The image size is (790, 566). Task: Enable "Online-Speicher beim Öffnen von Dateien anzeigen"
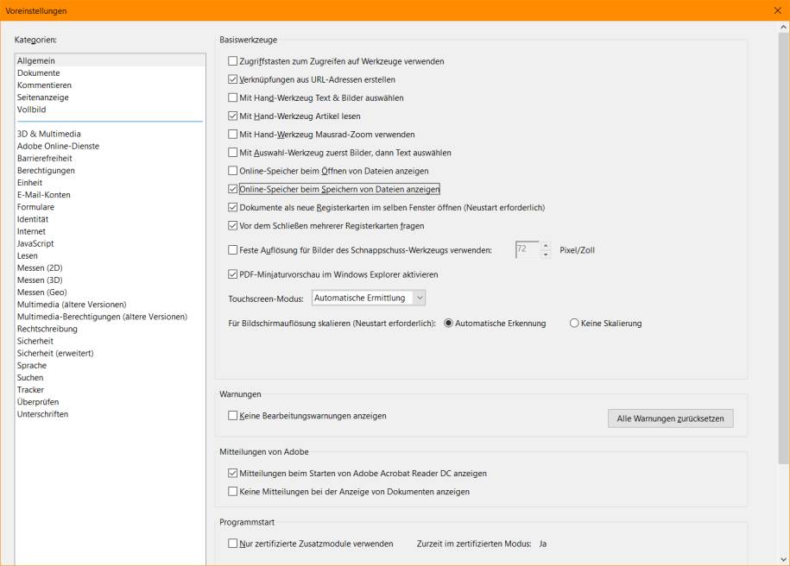click(231, 171)
